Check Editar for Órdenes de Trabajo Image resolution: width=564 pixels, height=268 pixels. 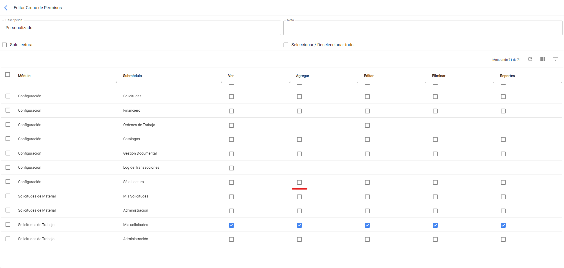[x=367, y=125]
